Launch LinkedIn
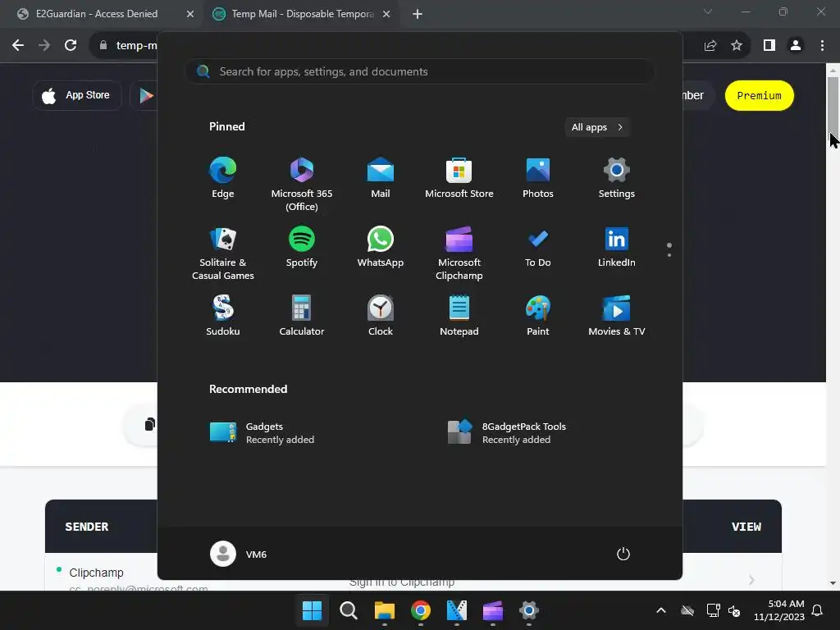Screen dimensions: 840x630 [617, 248]
